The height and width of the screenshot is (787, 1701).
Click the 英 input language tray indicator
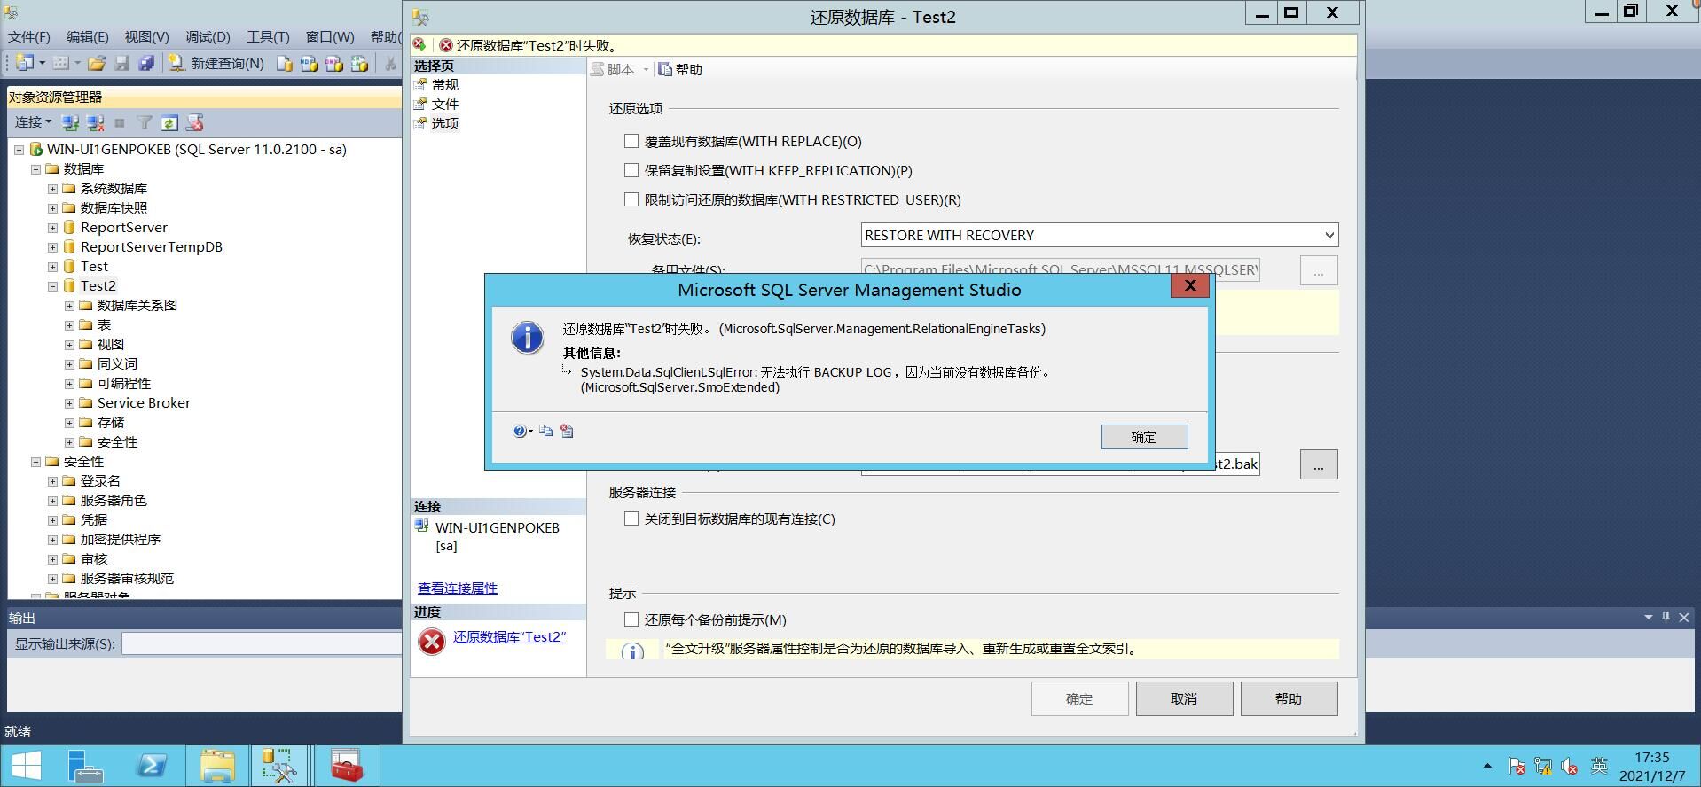1599,766
